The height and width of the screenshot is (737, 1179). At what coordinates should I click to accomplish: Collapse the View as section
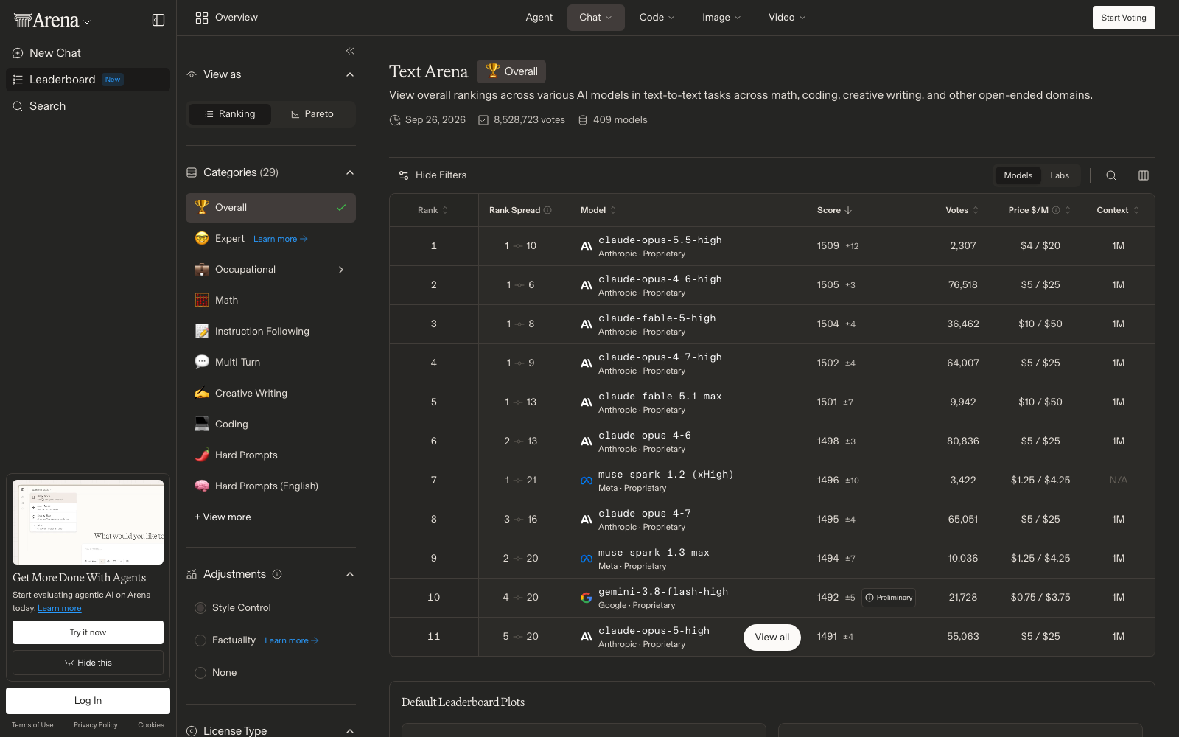[350, 74]
